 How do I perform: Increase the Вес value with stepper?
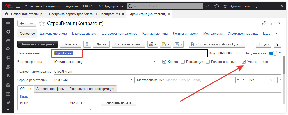coord(275,79)
